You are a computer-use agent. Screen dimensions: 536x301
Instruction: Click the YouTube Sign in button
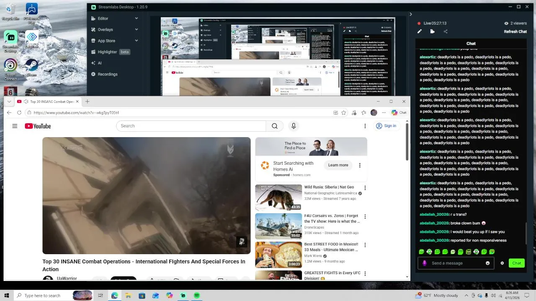(x=386, y=126)
